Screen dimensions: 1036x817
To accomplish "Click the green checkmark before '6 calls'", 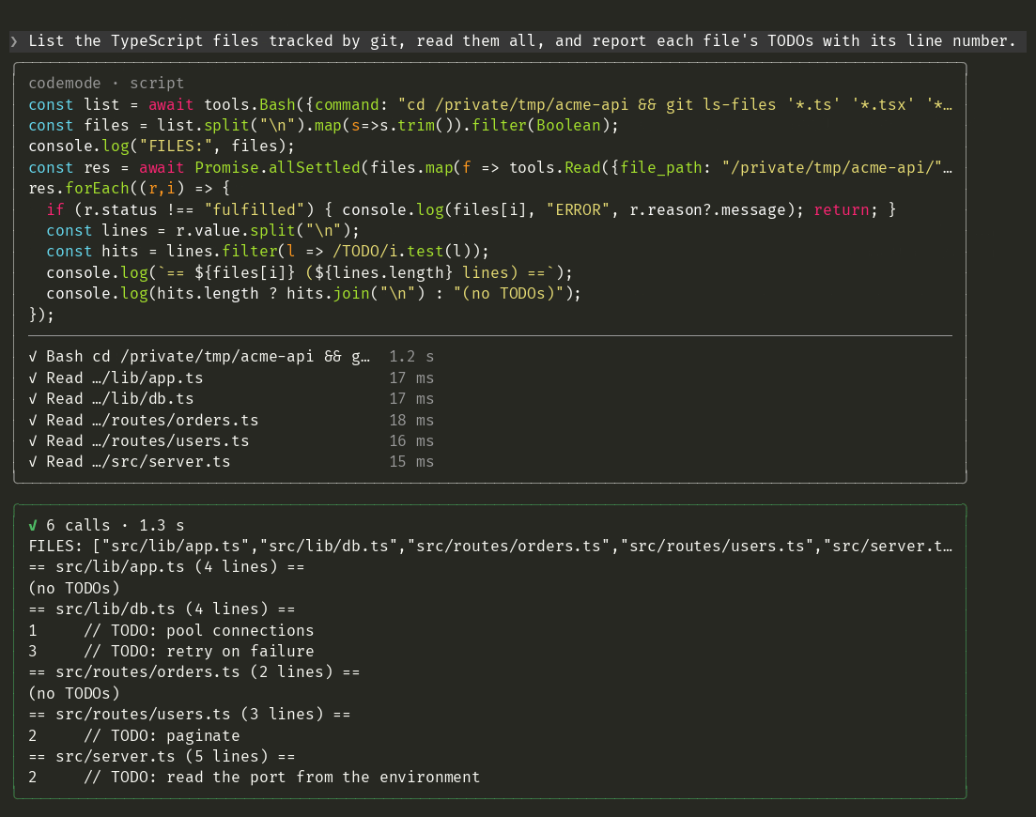I will pyautogui.click(x=33, y=526).
